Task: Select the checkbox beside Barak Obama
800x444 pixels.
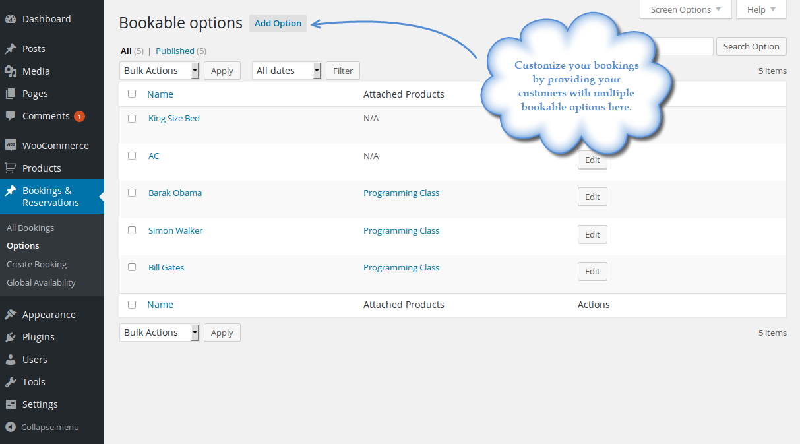Action: click(132, 193)
